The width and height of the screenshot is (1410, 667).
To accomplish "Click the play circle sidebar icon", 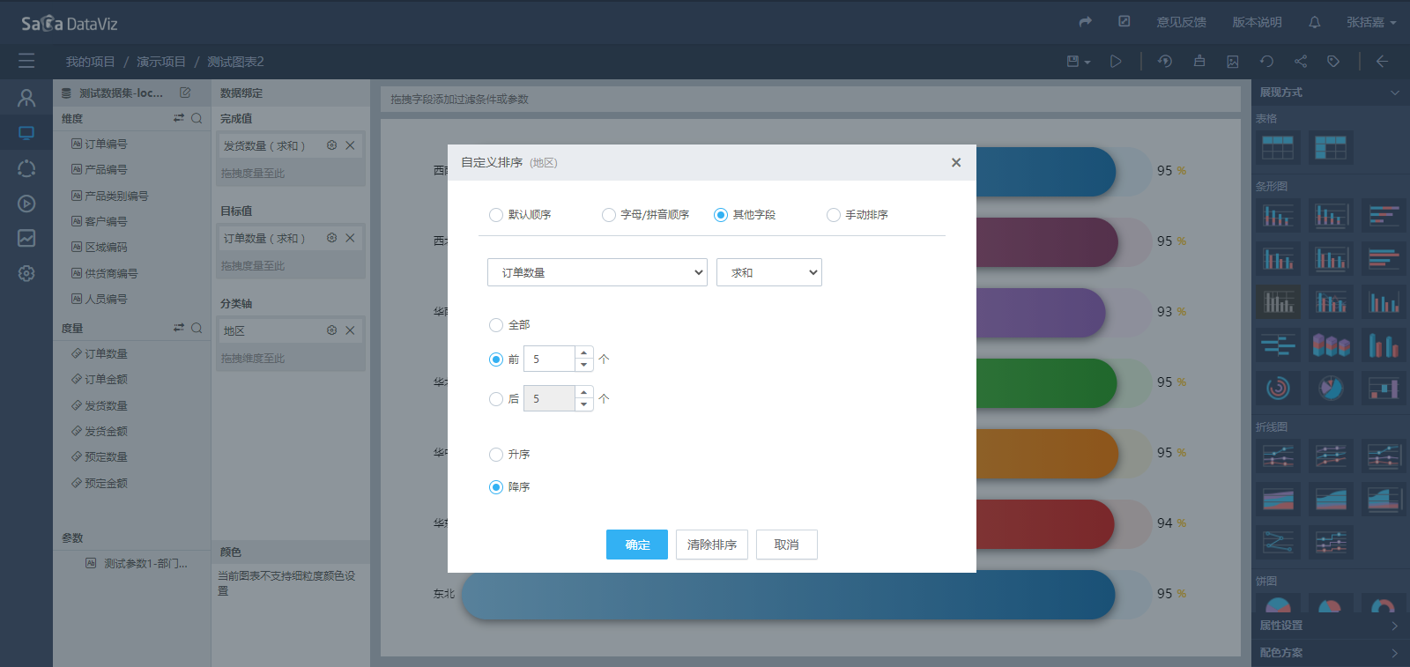I will tap(26, 204).
